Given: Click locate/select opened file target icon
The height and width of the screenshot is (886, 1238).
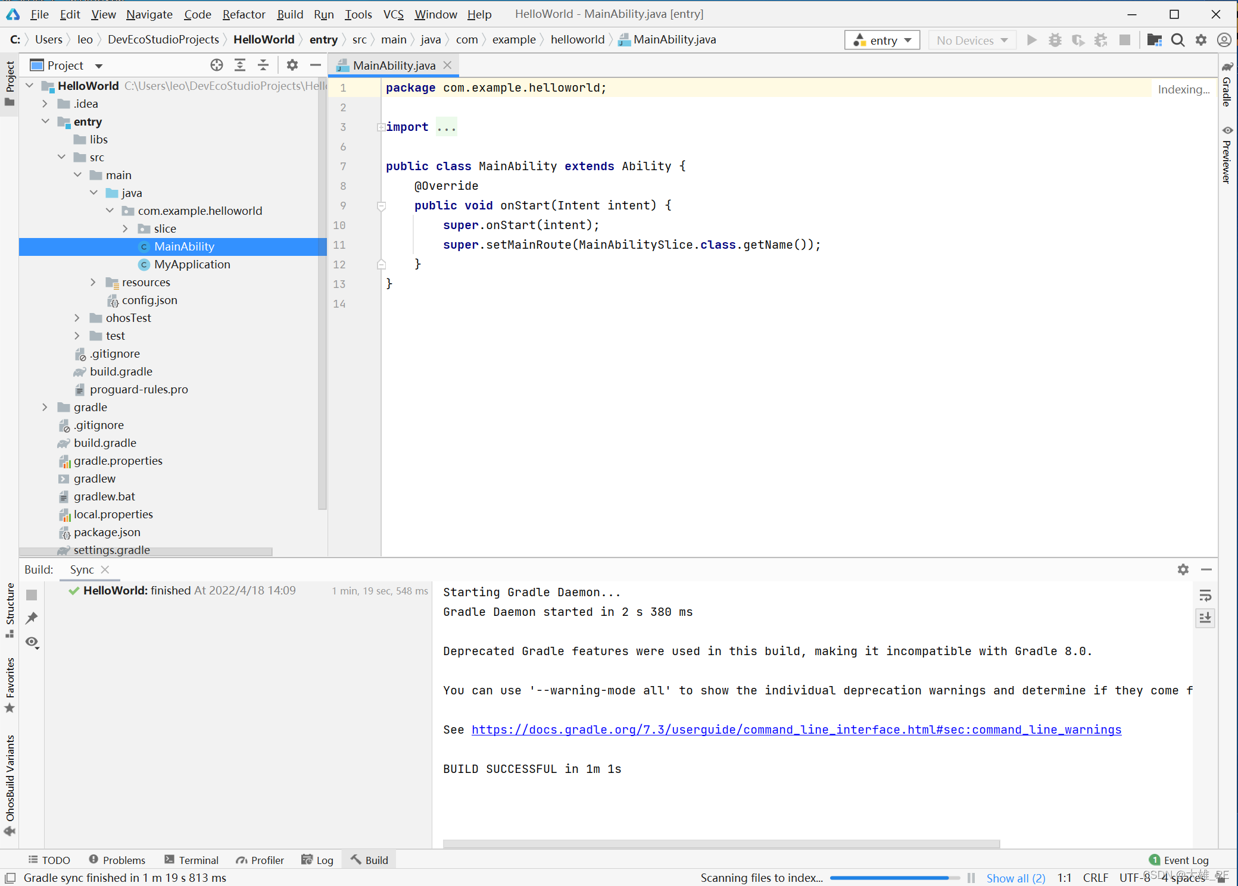Looking at the screenshot, I should [217, 65].
